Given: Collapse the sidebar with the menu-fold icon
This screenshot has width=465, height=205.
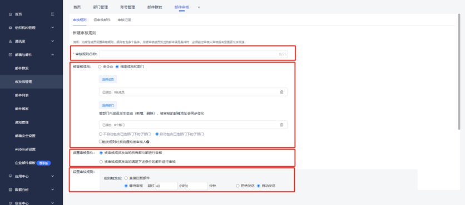Looking at the screenshot, I should pyautogui.click(x=52, y=14).
